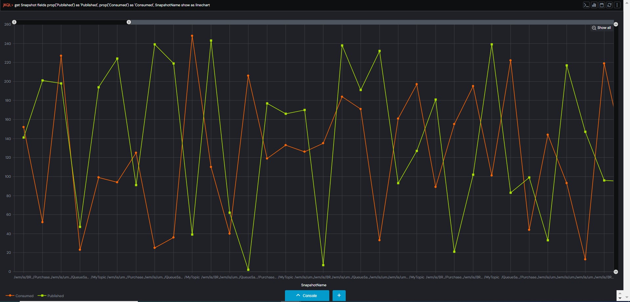Click the jKQL query text at the top

[112, 5]
